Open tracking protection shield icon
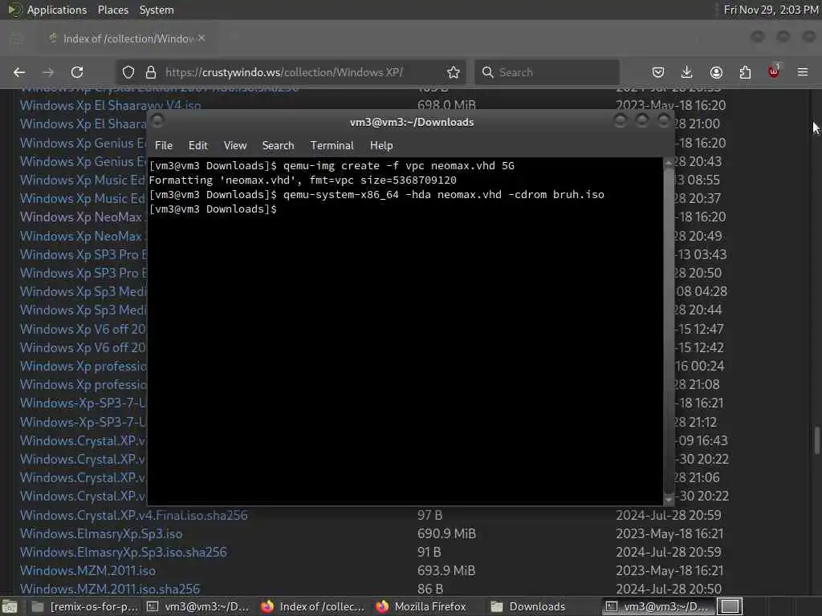 pos(128,72)
